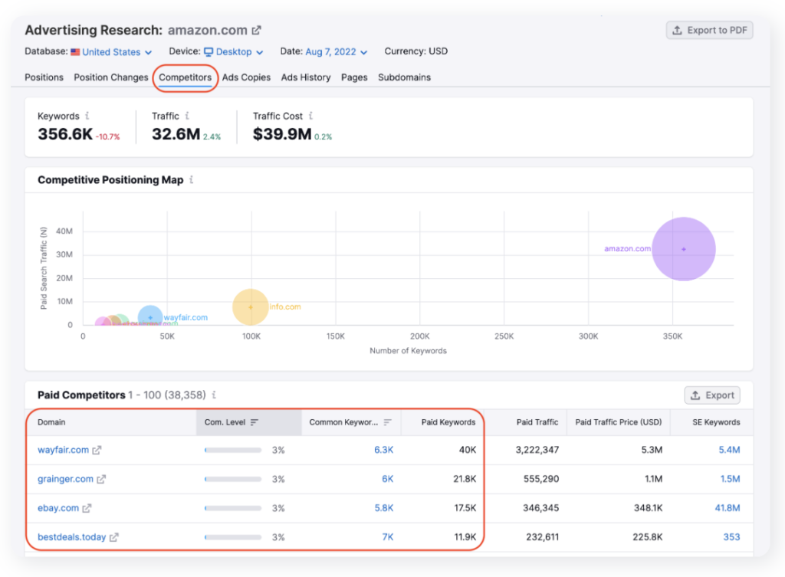Screen dimensions: 785x577
Task: Open amazon.com external link icon in title
Action: (256, 31)
